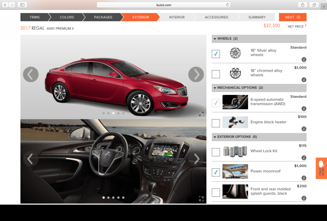
Task: Select first dot of exterior image carousel
Action: pos(104,113)
